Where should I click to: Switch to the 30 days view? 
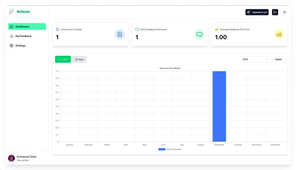tap(79, 59)
